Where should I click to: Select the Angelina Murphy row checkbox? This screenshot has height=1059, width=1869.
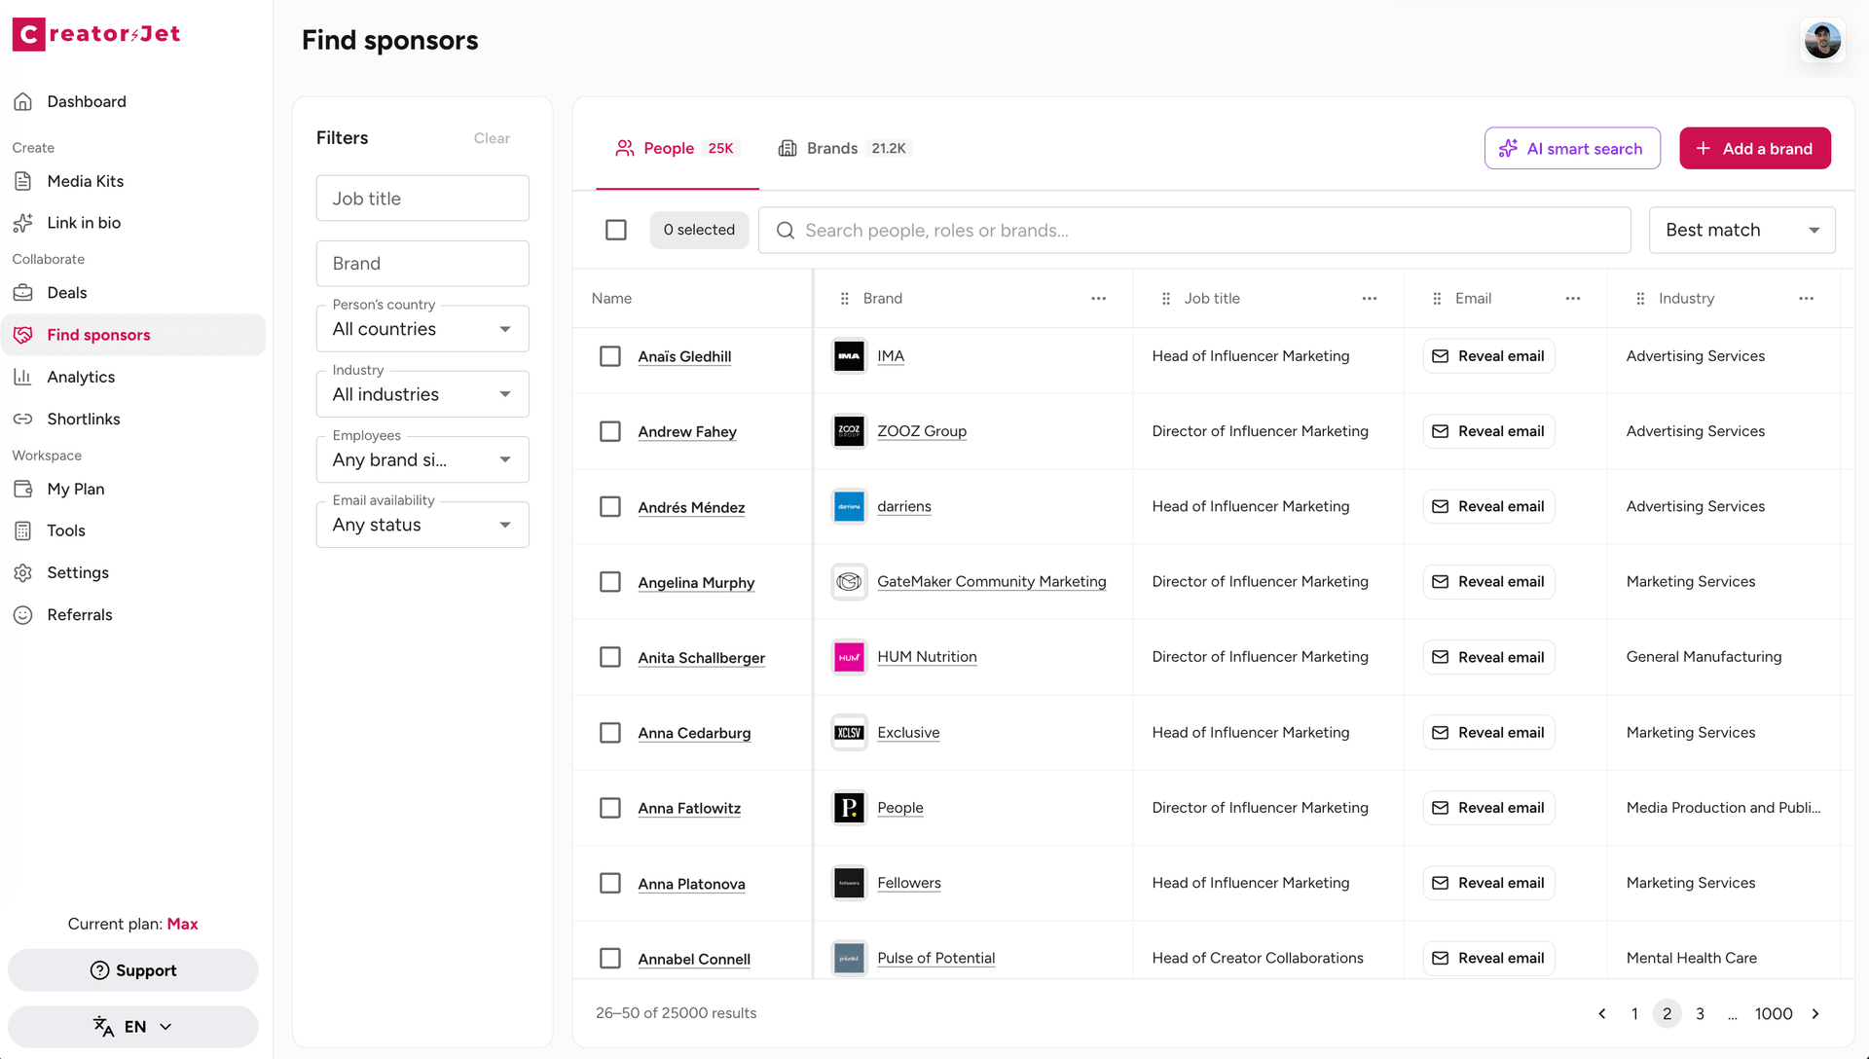(x=610, y=582)
